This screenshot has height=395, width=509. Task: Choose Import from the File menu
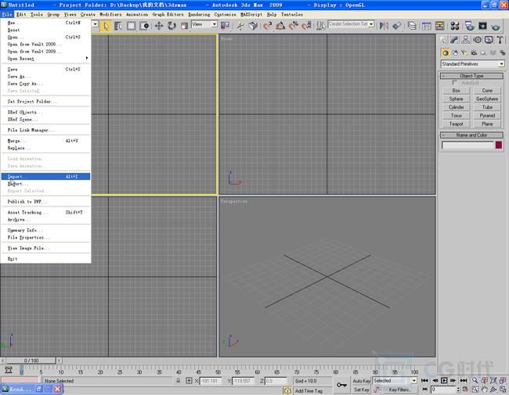point(45,177)
